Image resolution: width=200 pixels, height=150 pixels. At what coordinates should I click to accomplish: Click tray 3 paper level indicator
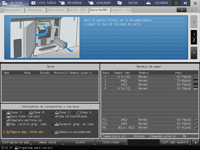coord(196,84)
